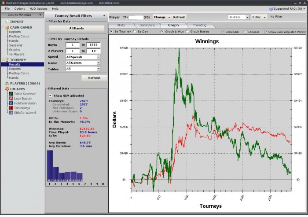Open Hold'em Vision app icon
Image resolution: width=308 pixels, height=217 pixels.
pos(11,103)
